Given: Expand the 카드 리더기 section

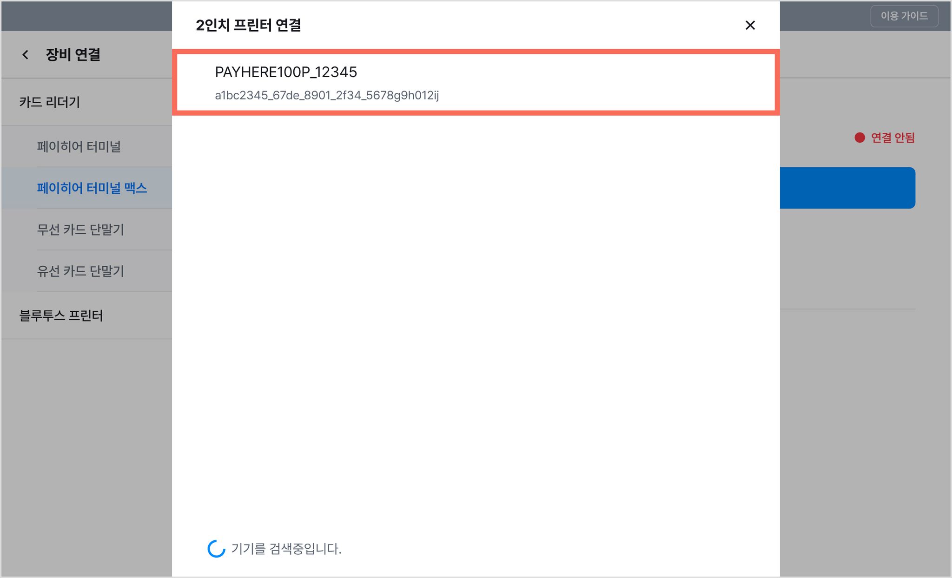Looking at the screenshot, I should pyautogui.click(x=50, y=102).
